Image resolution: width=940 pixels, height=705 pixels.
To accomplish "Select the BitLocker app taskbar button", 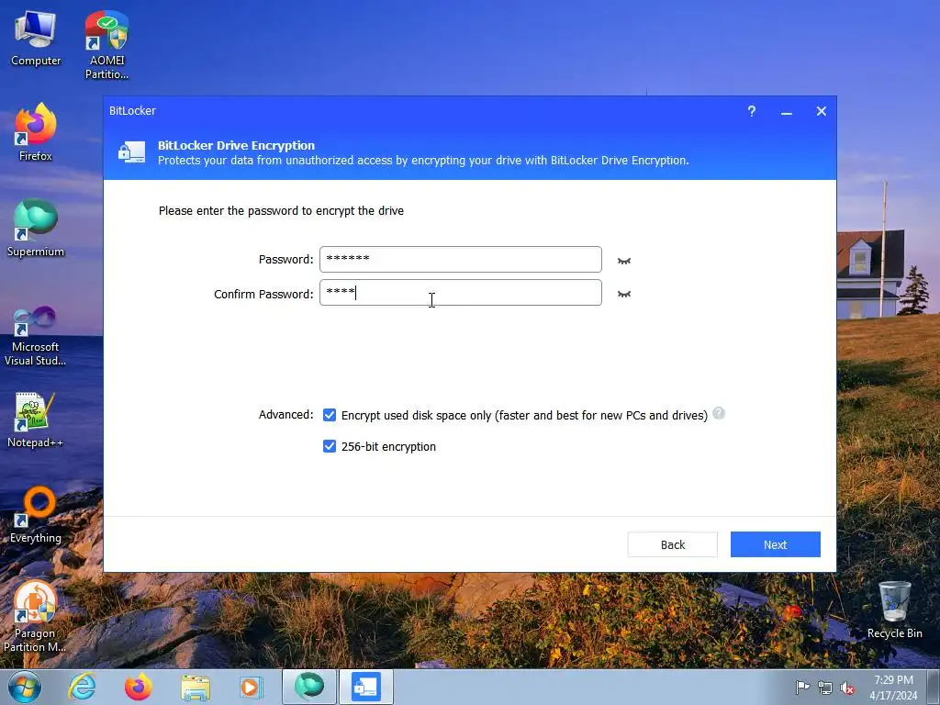I will coord(366,687).
